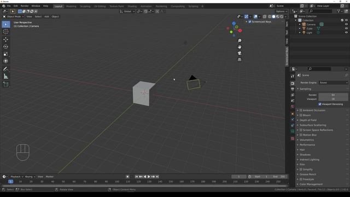The height and width of the screenshot is (197, 350).
Task: Open the Render menu
Action: point(25,6)
